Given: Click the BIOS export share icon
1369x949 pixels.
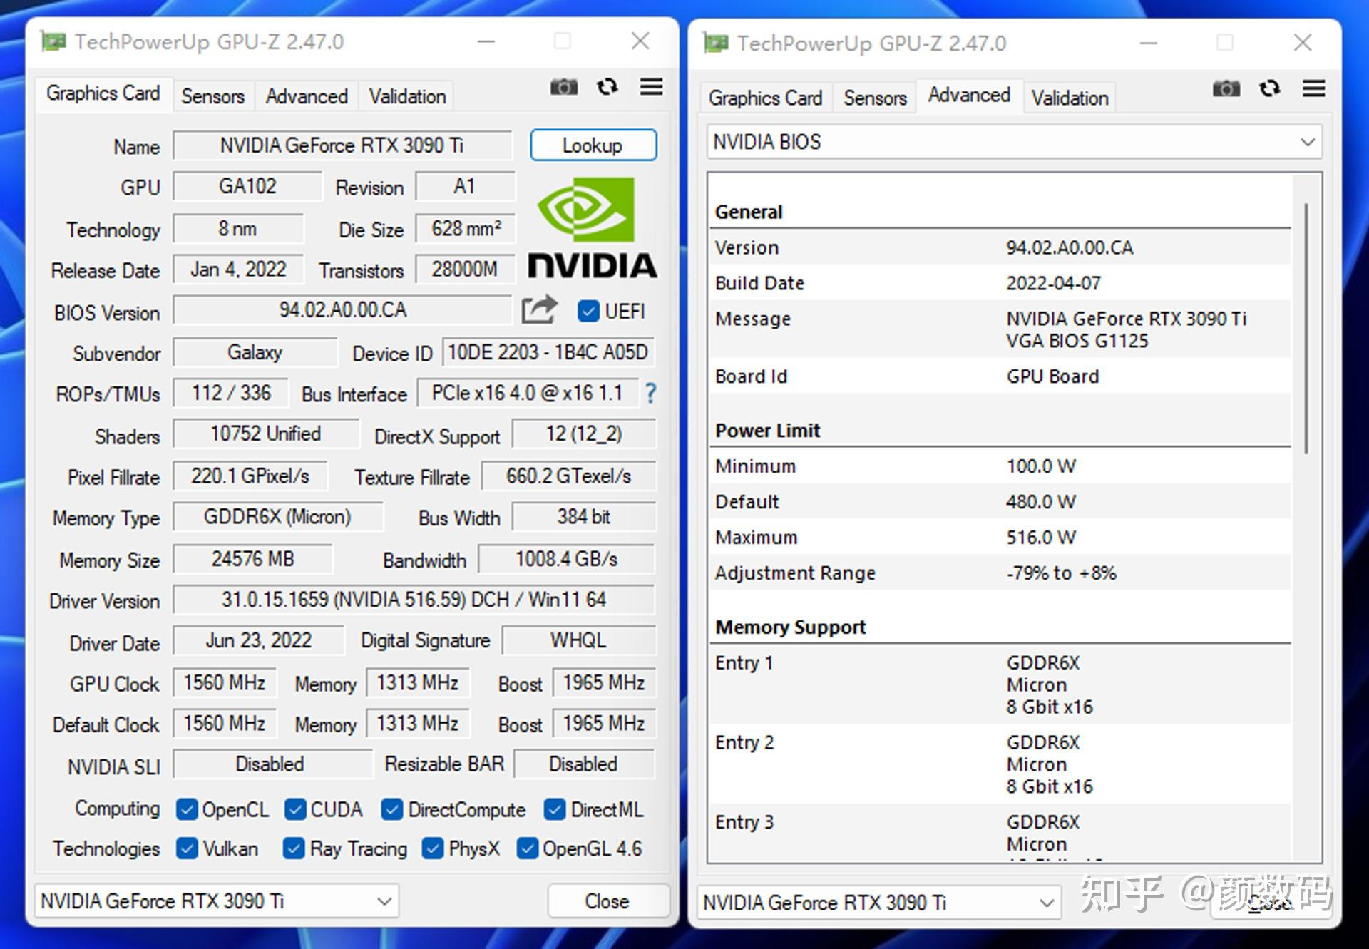Looking at the screenshot, I should pyautogui.click(x=538, y=310).
